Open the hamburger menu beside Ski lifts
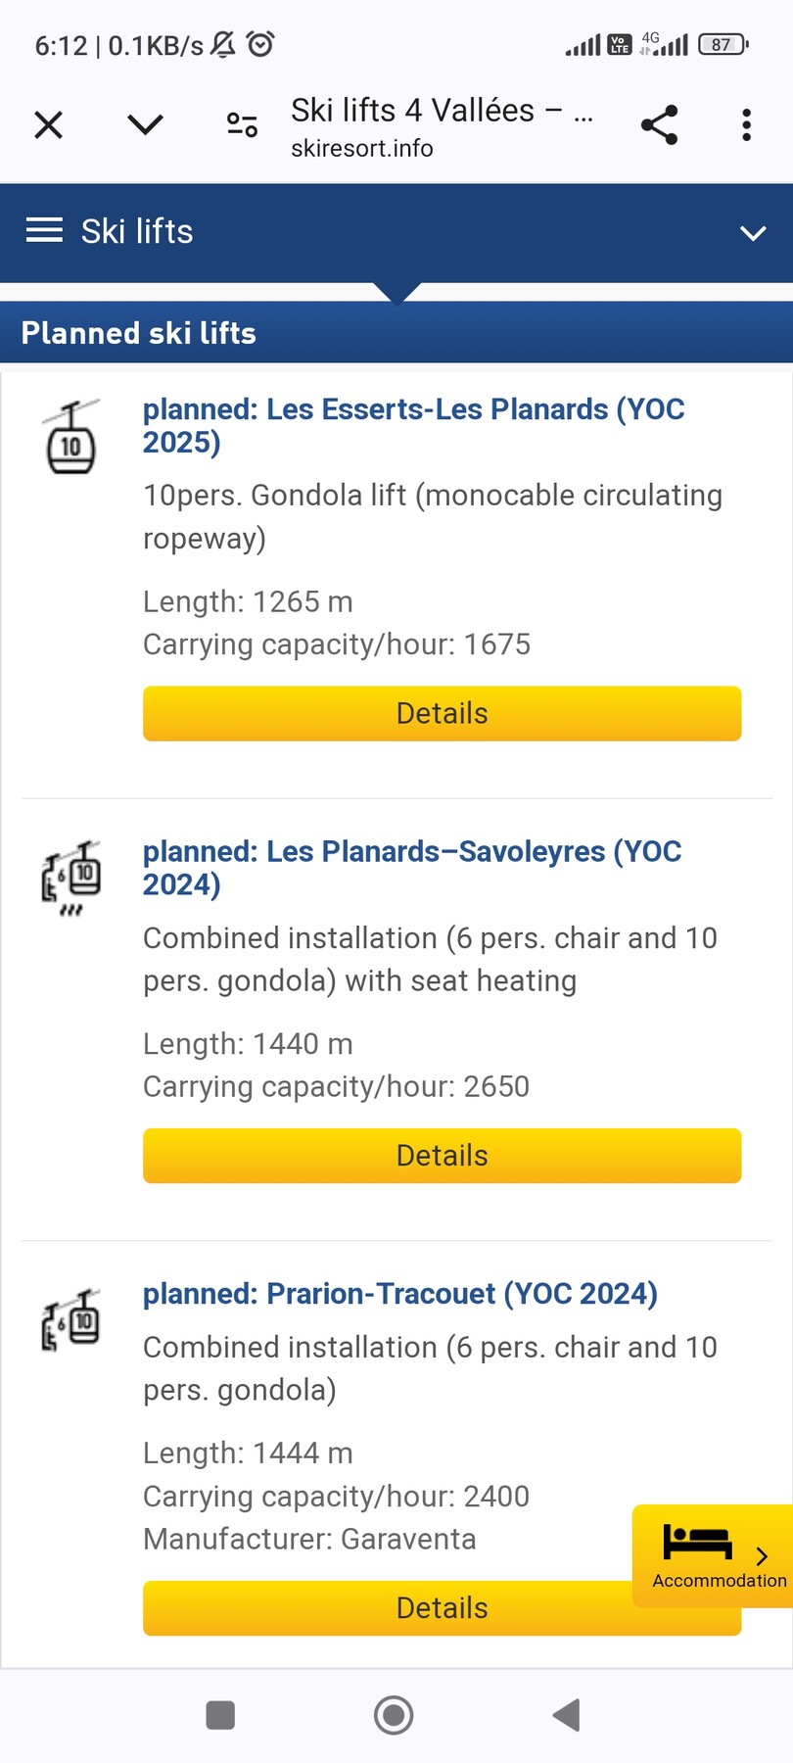 tap(44, 231)
